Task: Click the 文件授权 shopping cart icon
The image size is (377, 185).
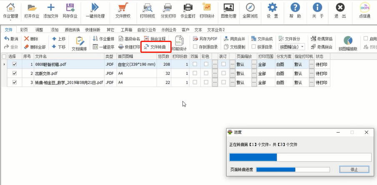Action: coord(123,8)
